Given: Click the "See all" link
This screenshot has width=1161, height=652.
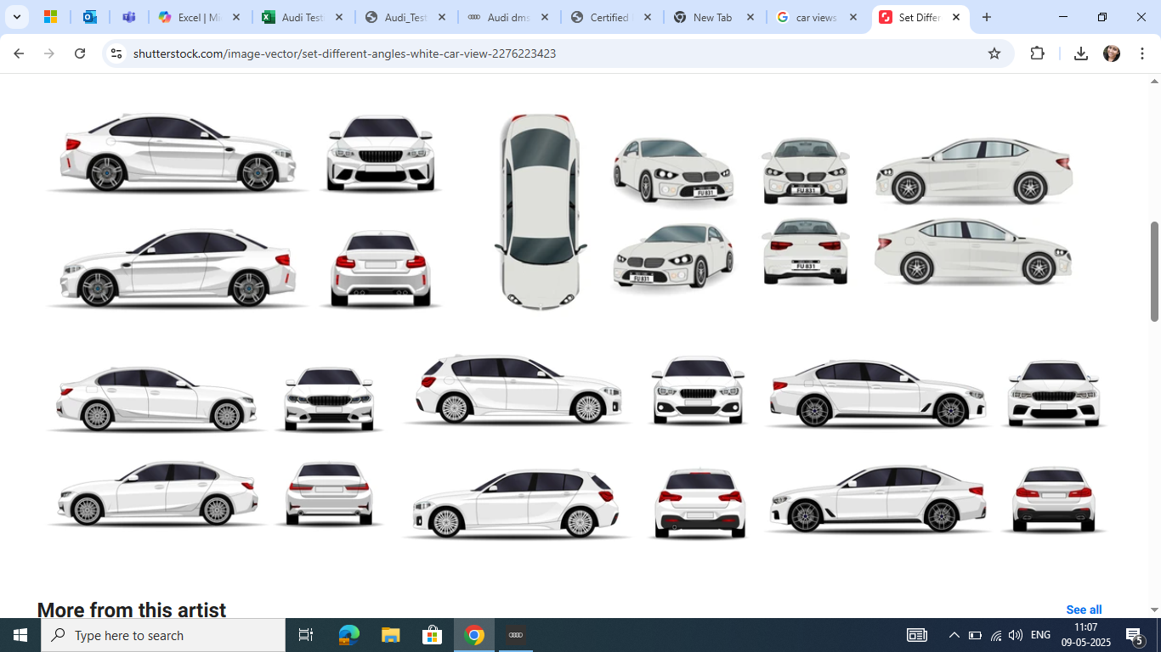Looking at the screenshot, I should pos(1084,610).
